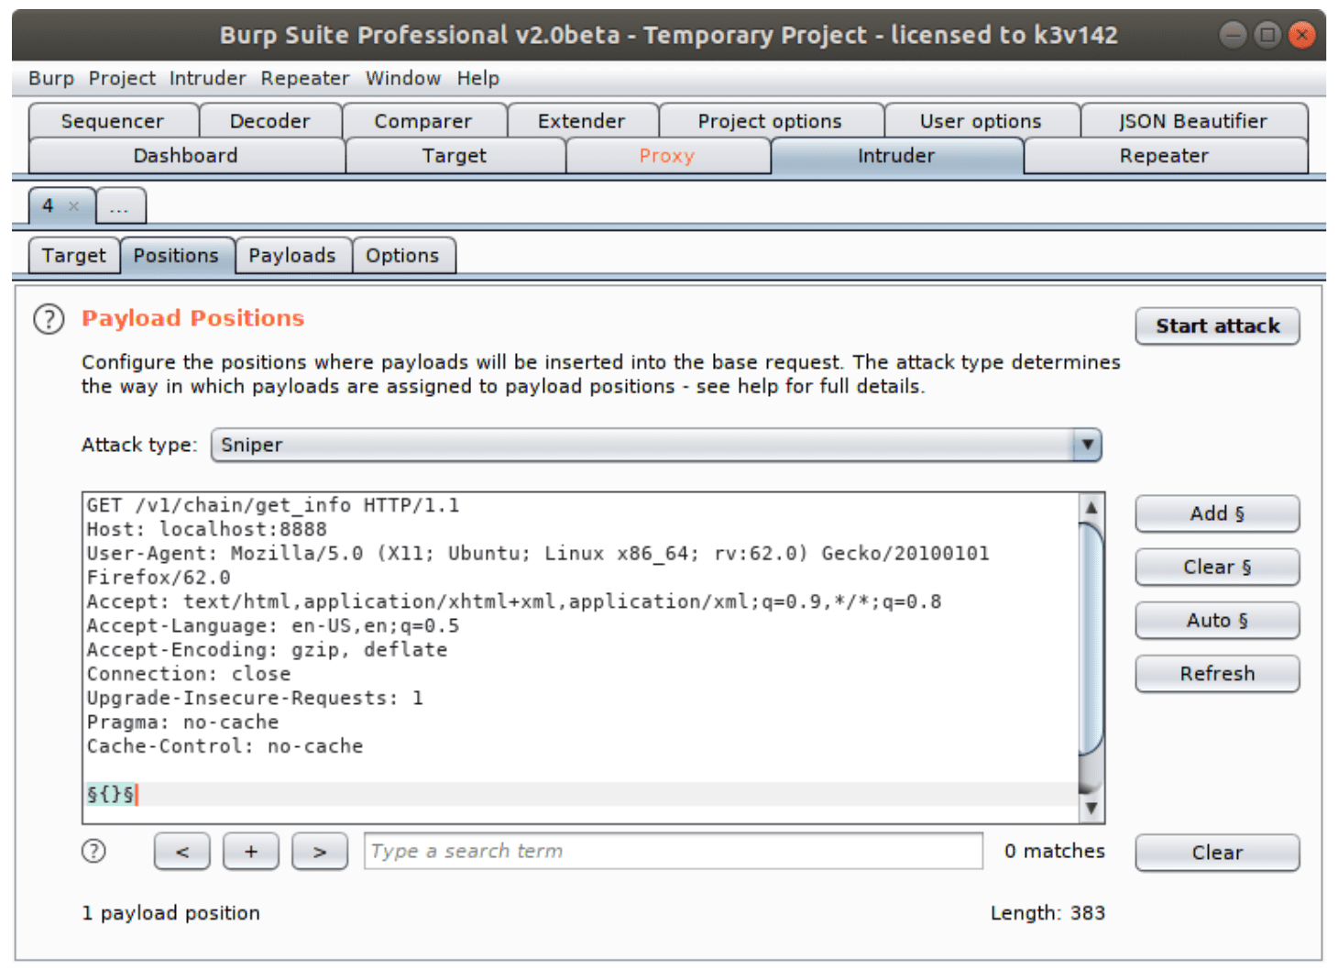Screen dimensions: 1338x970
Task: Switch to the Comparer tab
Action: click(423, 121)
